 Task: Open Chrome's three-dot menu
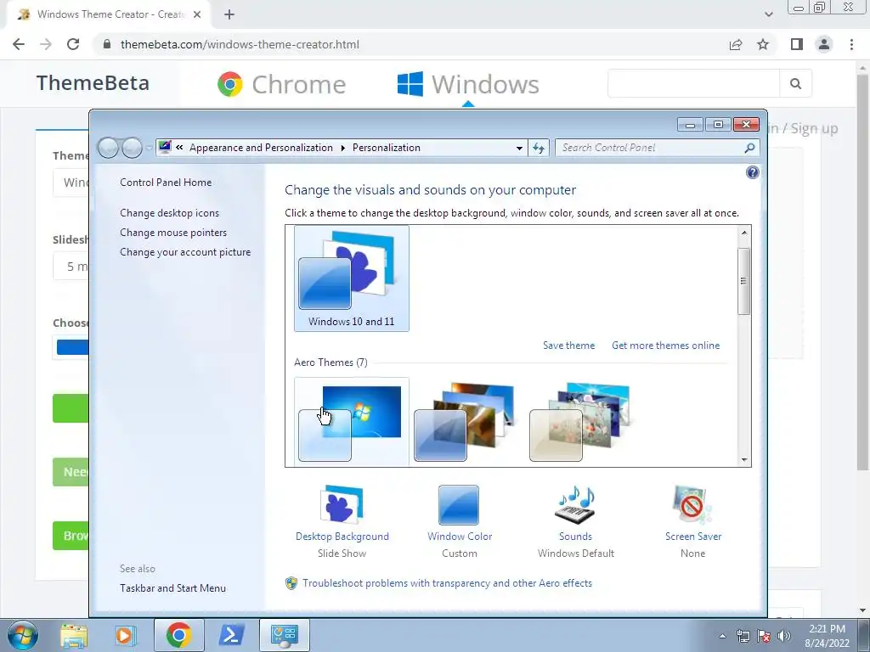coord(851,44)
